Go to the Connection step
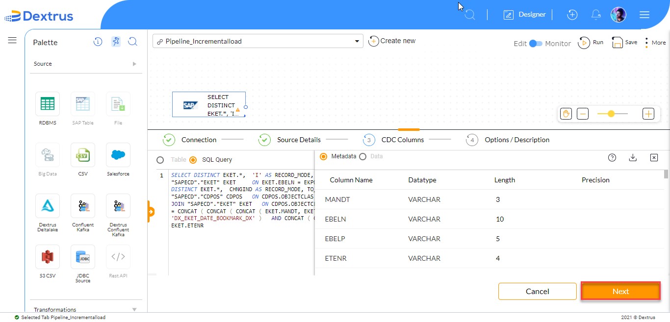Image resolution: width=670 pixels, height=322 pixels. point(190,140)
